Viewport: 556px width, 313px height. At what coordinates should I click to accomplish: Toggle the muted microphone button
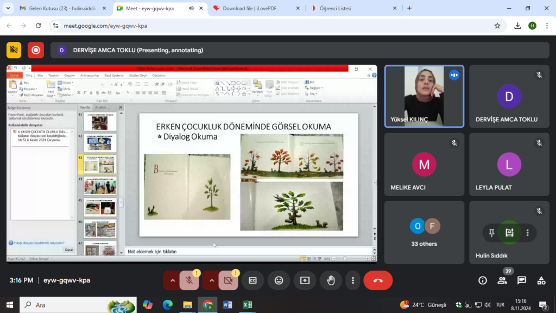click(189, 280)
